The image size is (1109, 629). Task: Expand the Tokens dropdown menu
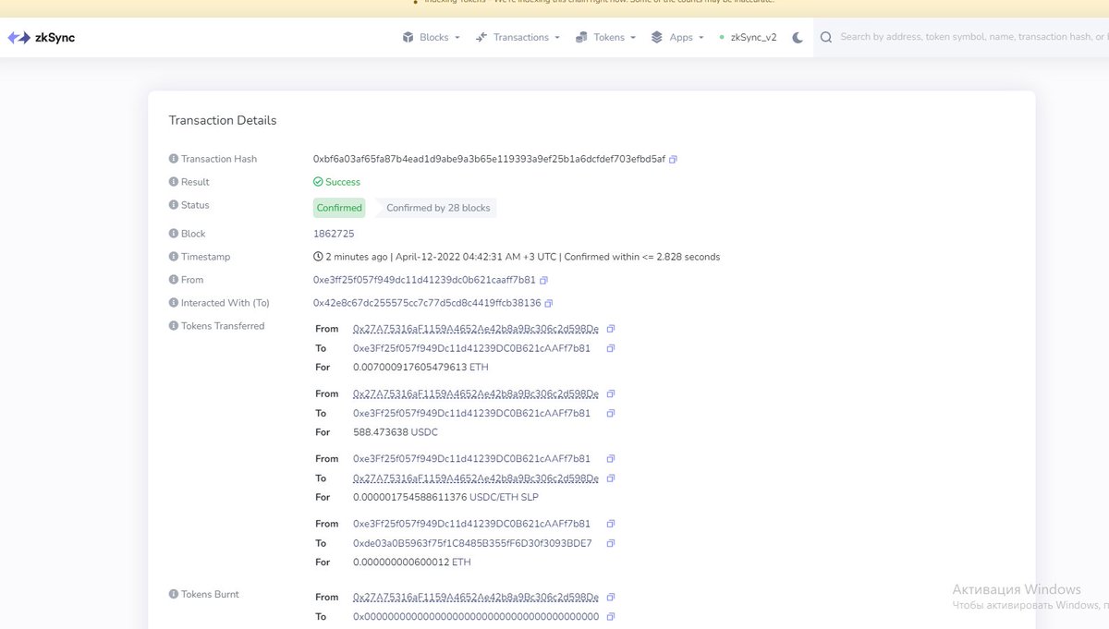[605, 38]
